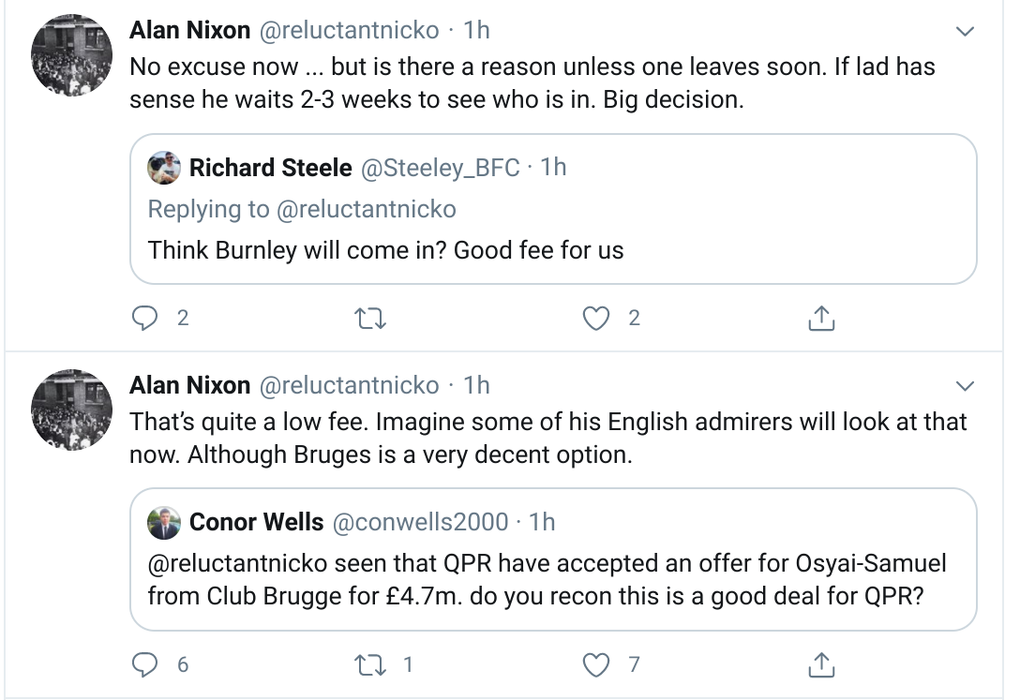The image size is (1020, 700).
Task: Click Conor Wells' small profile picture
Action: click(164, 522)
